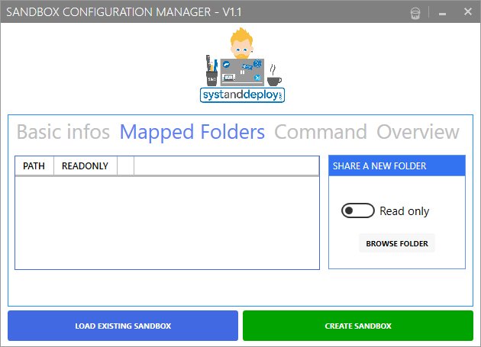
Task: Click the empty narrow column header
Action: click(125, 165)
